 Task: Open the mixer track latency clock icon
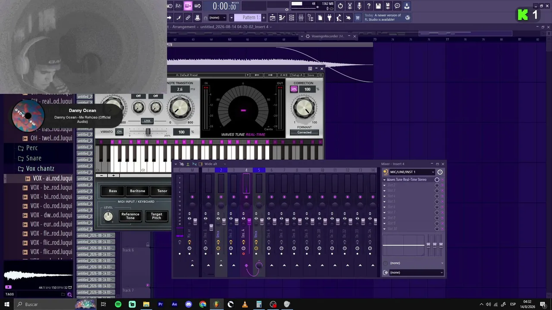coord(440,172)
